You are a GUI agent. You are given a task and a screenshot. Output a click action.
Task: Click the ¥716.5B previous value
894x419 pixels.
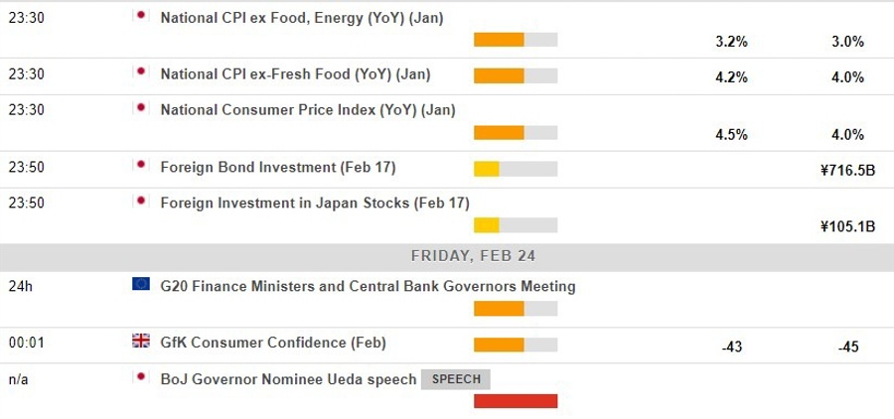[846, 170]
